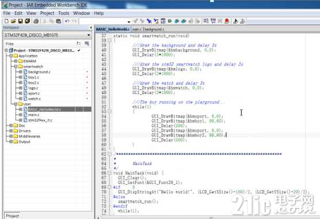Expand the Middlewares folder node
This screenshot has width=320, height=219.
click(x=11, y=136)
